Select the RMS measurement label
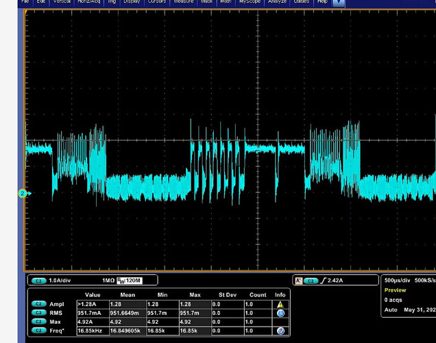This screenshot has height=343, width=436. 56,313
